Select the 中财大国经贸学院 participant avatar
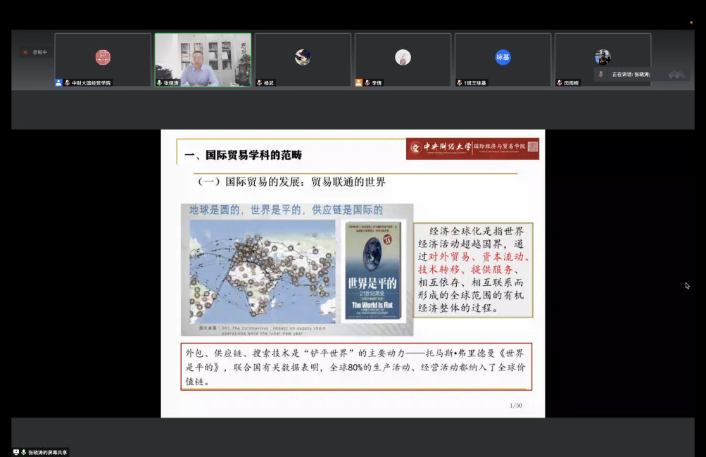Viewport: 706px width, 457px height. pos(103,57)
